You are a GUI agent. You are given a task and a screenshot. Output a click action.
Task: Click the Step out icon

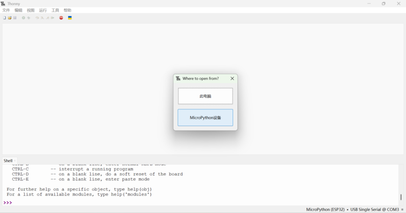(x=48, y=18)
